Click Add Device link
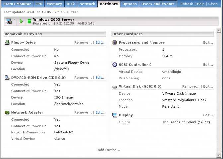The height and width of the screenshot is (159, 223). tap(109, 150)
